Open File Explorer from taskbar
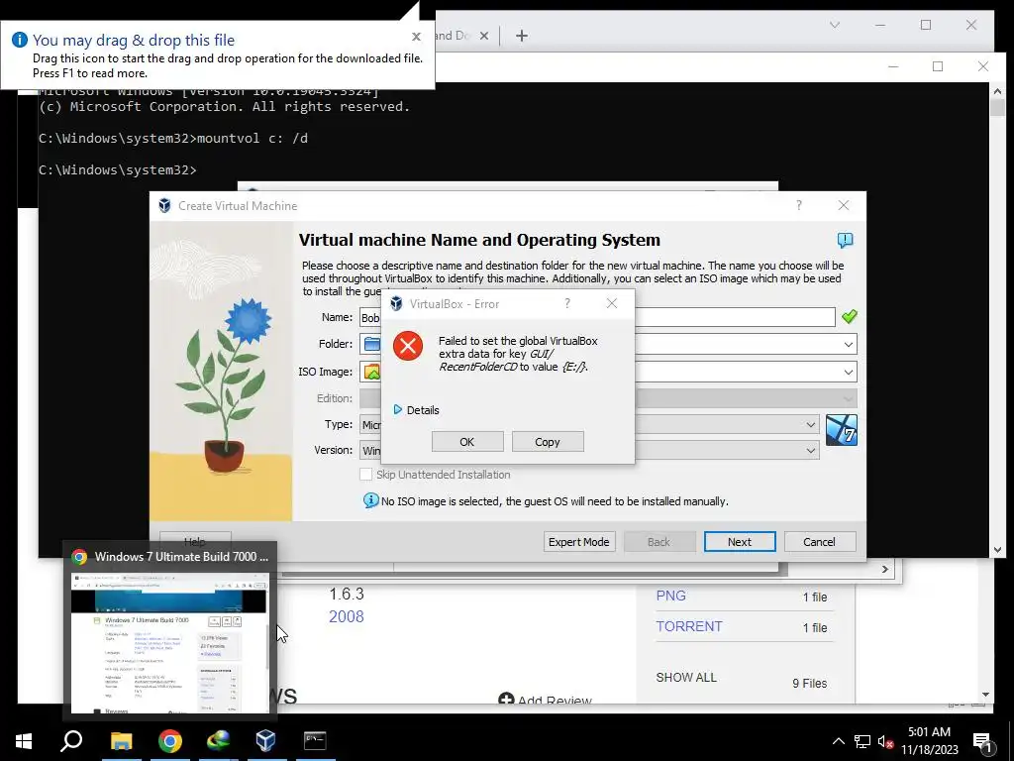This screenshot has height=761, width=1014. [121, 741]
